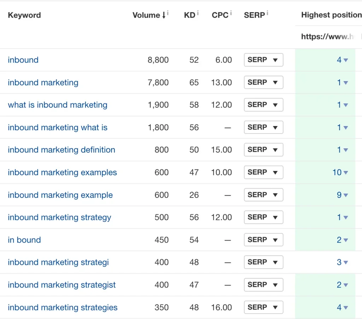
Task: Open the SERP dropdown for "inbound"
Action: pos(263,60)
